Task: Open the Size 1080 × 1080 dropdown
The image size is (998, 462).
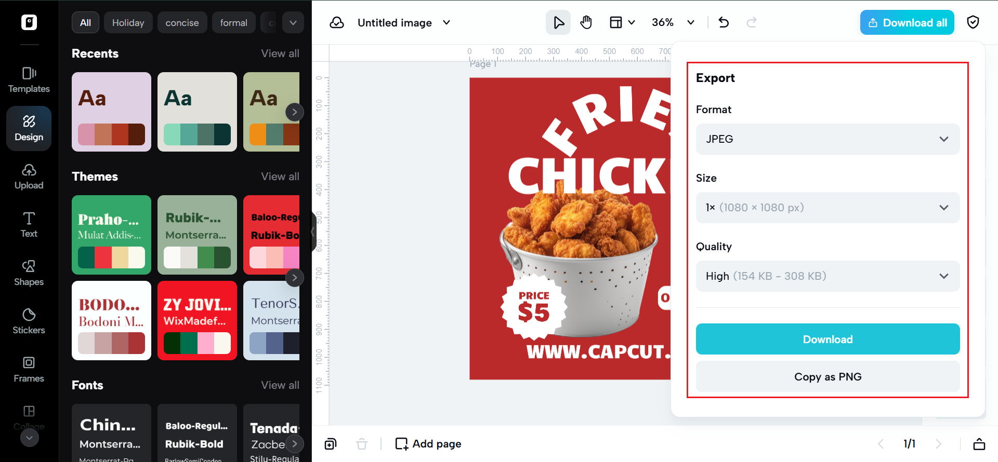Action: coord(828,208)
